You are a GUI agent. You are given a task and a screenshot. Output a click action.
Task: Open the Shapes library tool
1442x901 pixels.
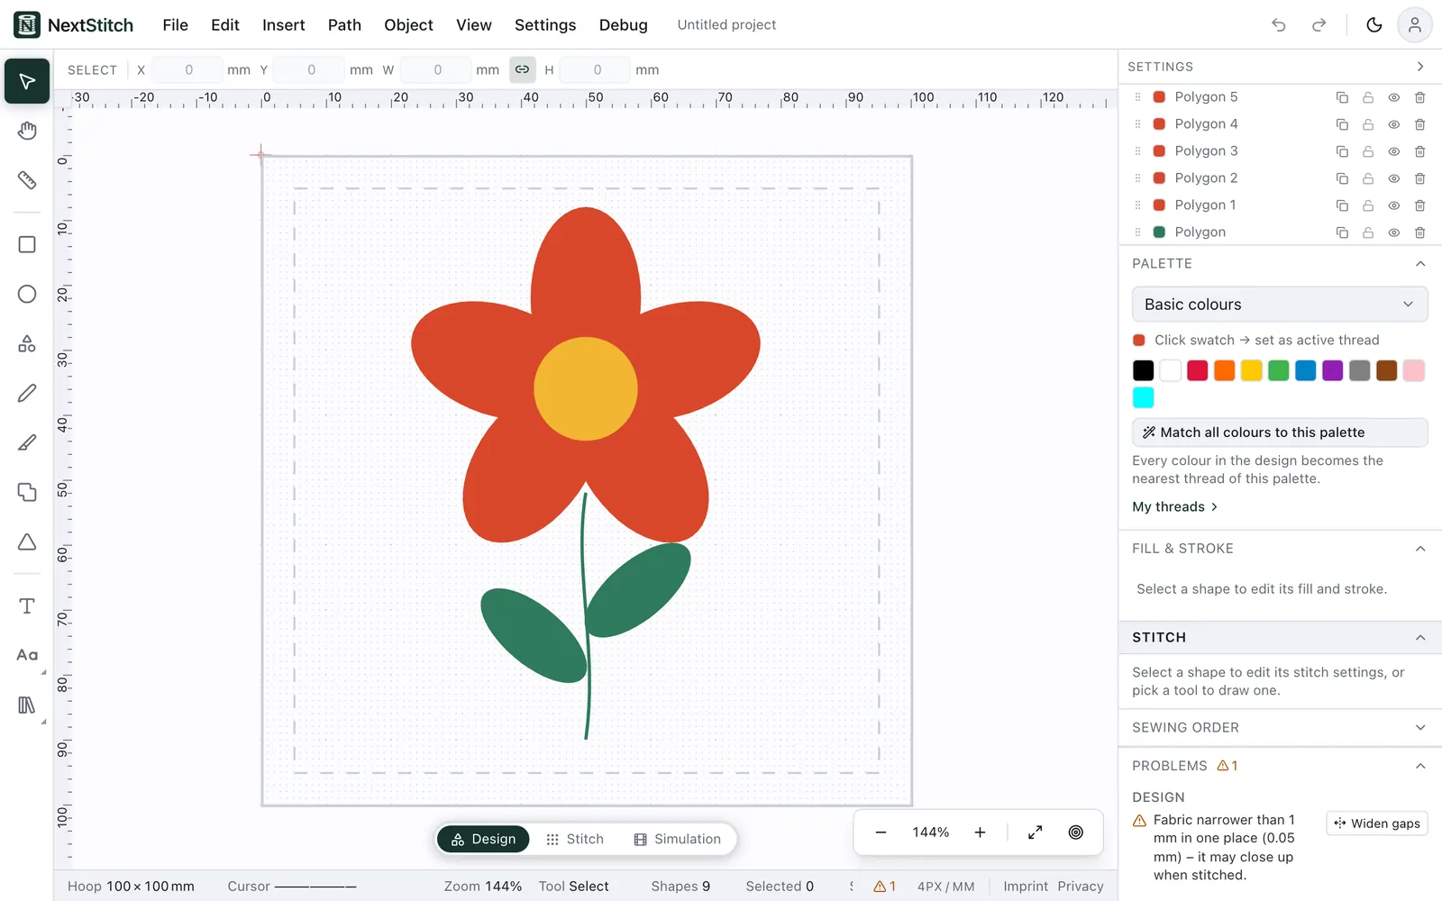coord(27,344)
